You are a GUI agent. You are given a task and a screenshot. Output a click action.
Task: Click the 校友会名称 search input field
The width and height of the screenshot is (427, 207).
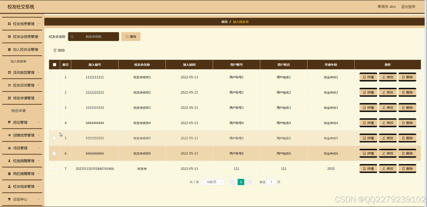94,37
